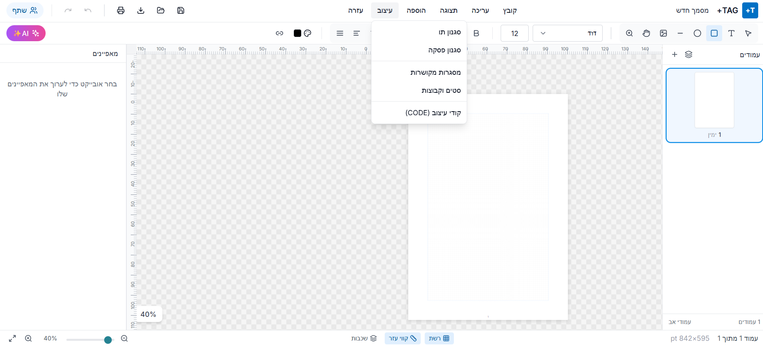Open the קובץ menu
The image size is (763, 346).
pyautogui.click(x=510, y=10)
